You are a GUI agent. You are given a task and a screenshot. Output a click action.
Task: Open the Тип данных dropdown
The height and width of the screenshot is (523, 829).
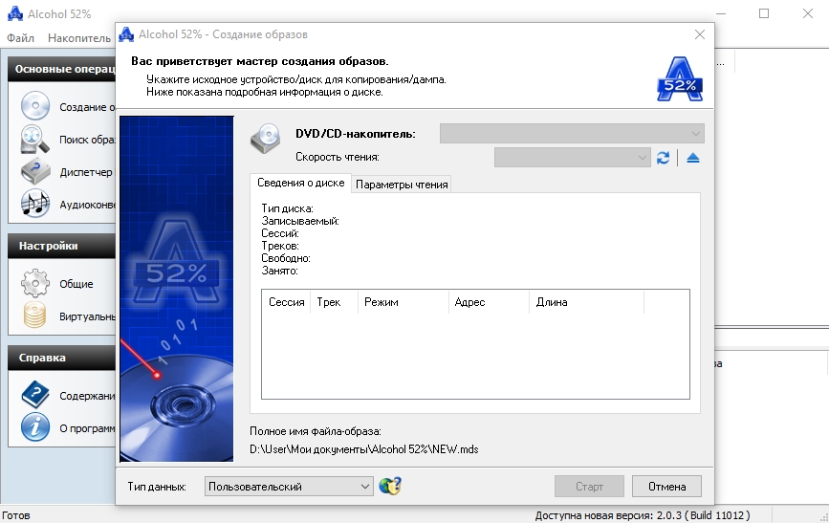tap(289, 487)
